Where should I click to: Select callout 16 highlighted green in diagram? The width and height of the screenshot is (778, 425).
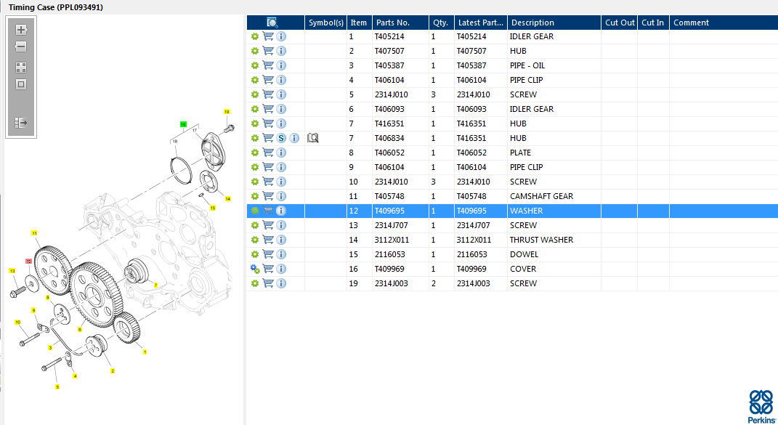183,124
